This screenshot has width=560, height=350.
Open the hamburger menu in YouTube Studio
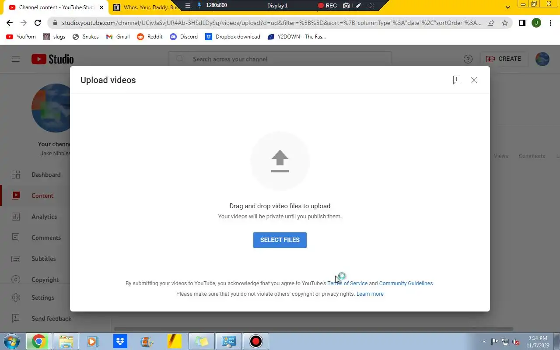(16, 59)
